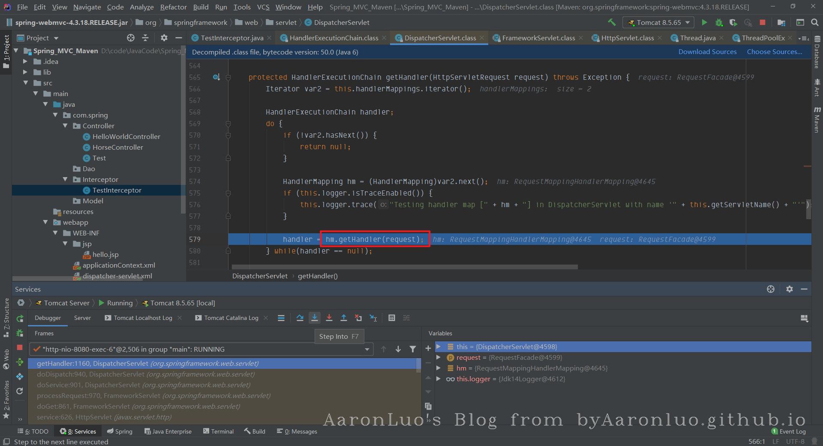Viewport: 823px width, 446px height.
Task: Open the Terminal tool window button
Action: click(219, 431)
